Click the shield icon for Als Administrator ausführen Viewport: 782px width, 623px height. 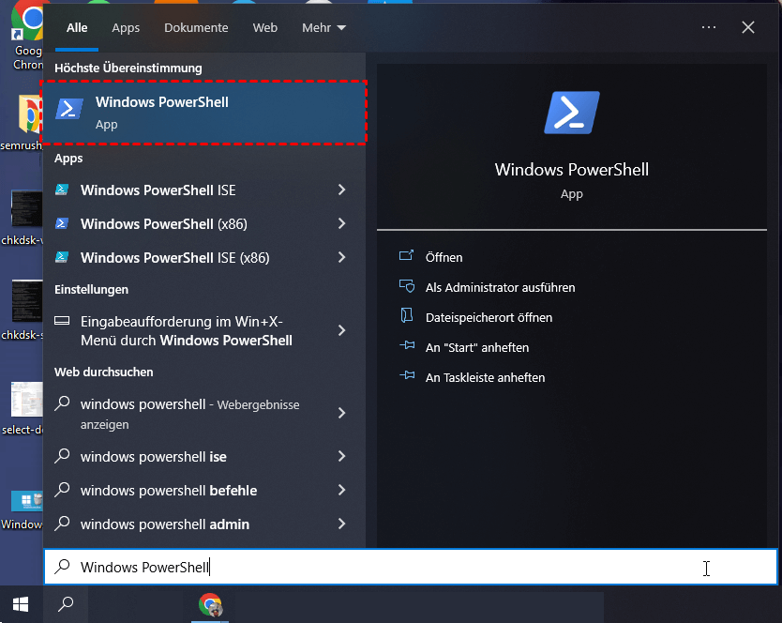click(406, 286)
